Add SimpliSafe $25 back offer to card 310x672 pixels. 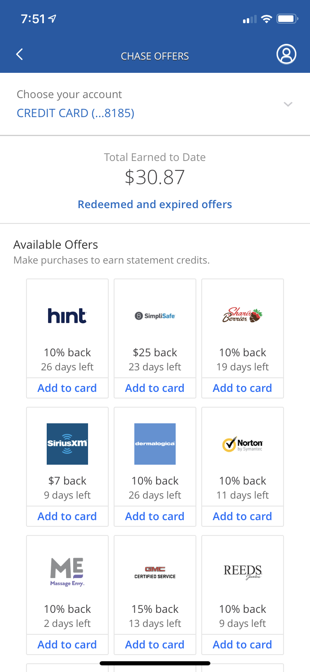click(155, 388)
